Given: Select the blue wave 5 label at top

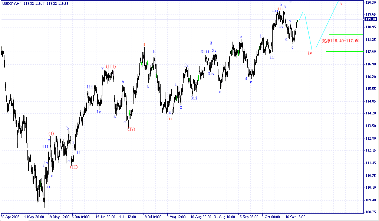Looking at the screenshot, I should pyautogui.click(x=281, y=4).
